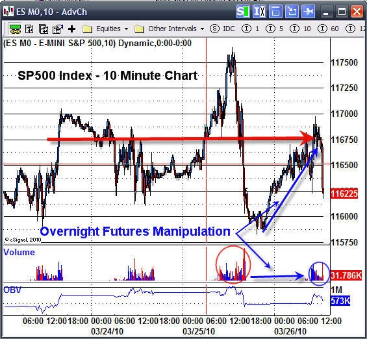Click the black plus add icon
Screen dimensions: 367x339
71,29
